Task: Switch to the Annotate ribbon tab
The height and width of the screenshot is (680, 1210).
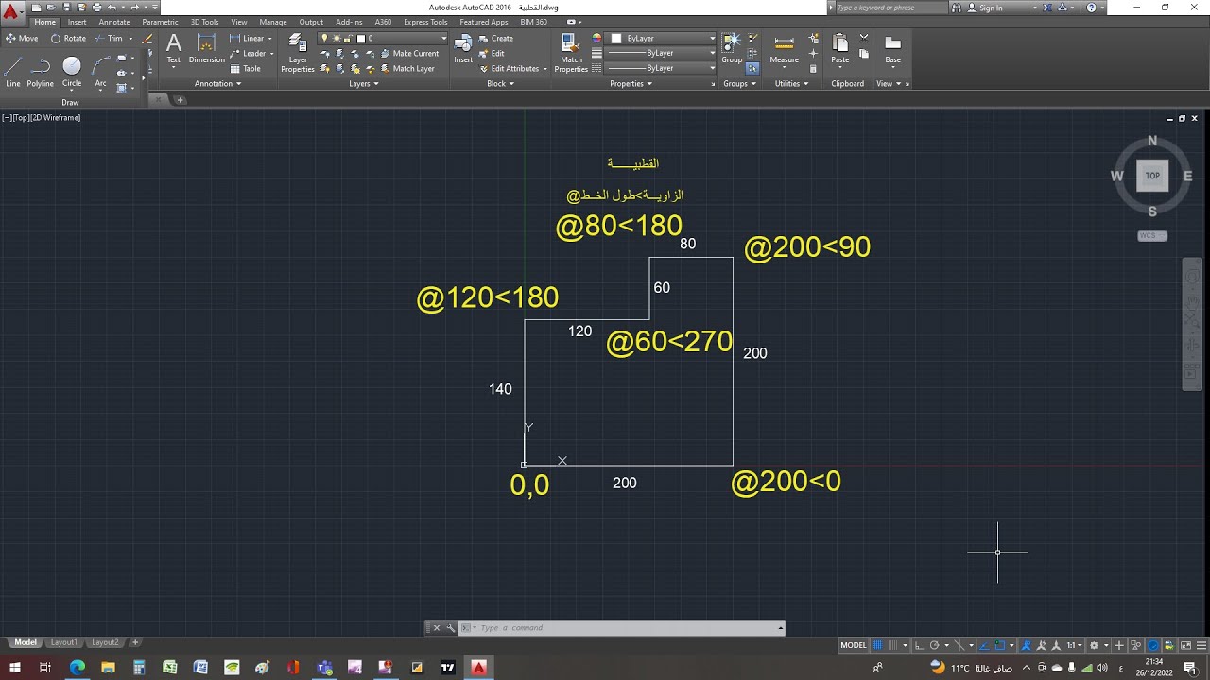Action: coord(113,22)
